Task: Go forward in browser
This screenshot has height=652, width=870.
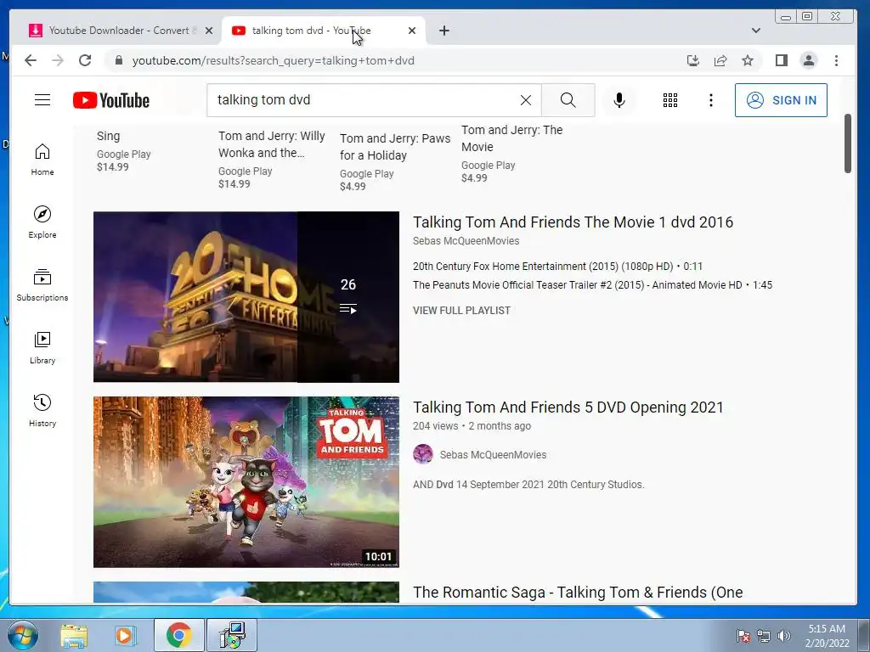Action: pos(58,60)
